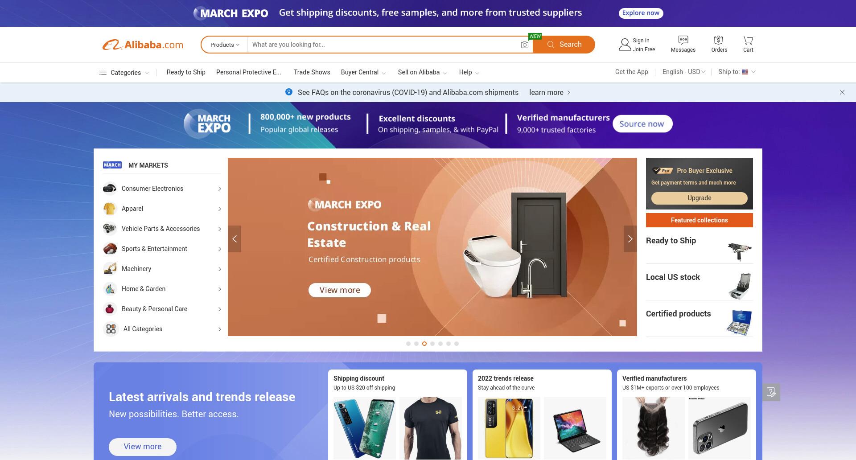856x460 pixels.
Task: Click the camera image search icon
Action: point(525,45)
